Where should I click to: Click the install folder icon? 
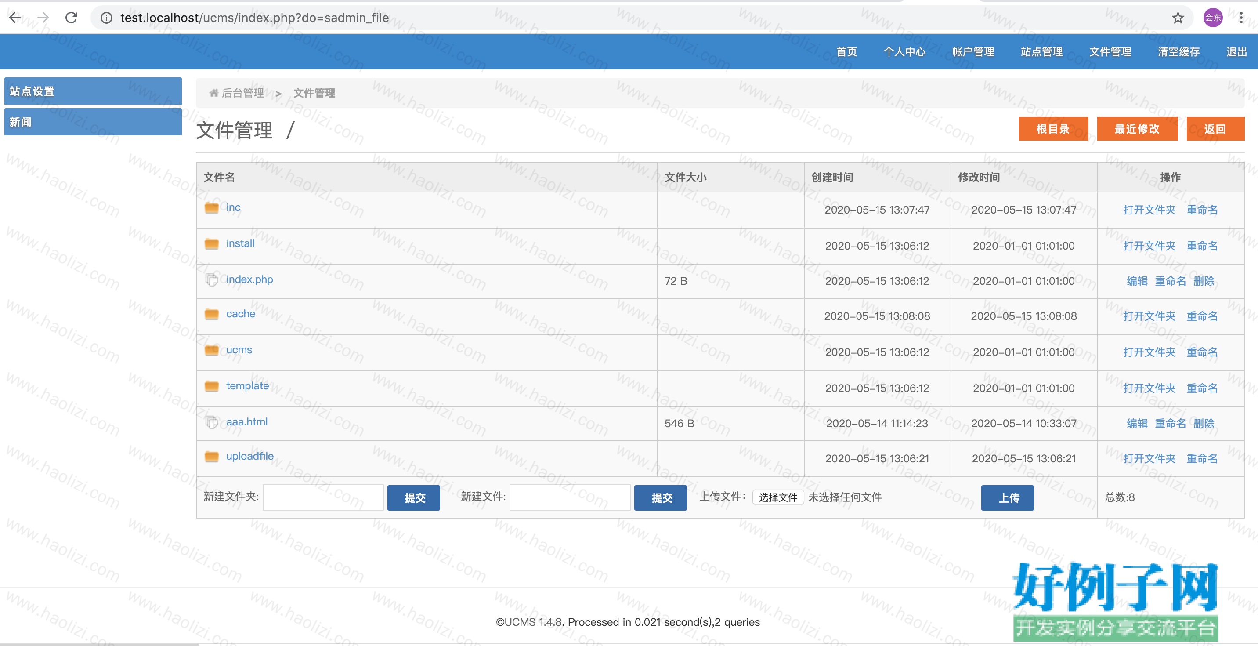tap(211, 244)
